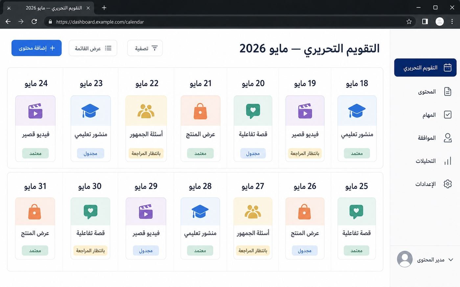This screenshot has width=460, height=287.
Task: Open a new browser tab
Action: (x=104, y=8)
